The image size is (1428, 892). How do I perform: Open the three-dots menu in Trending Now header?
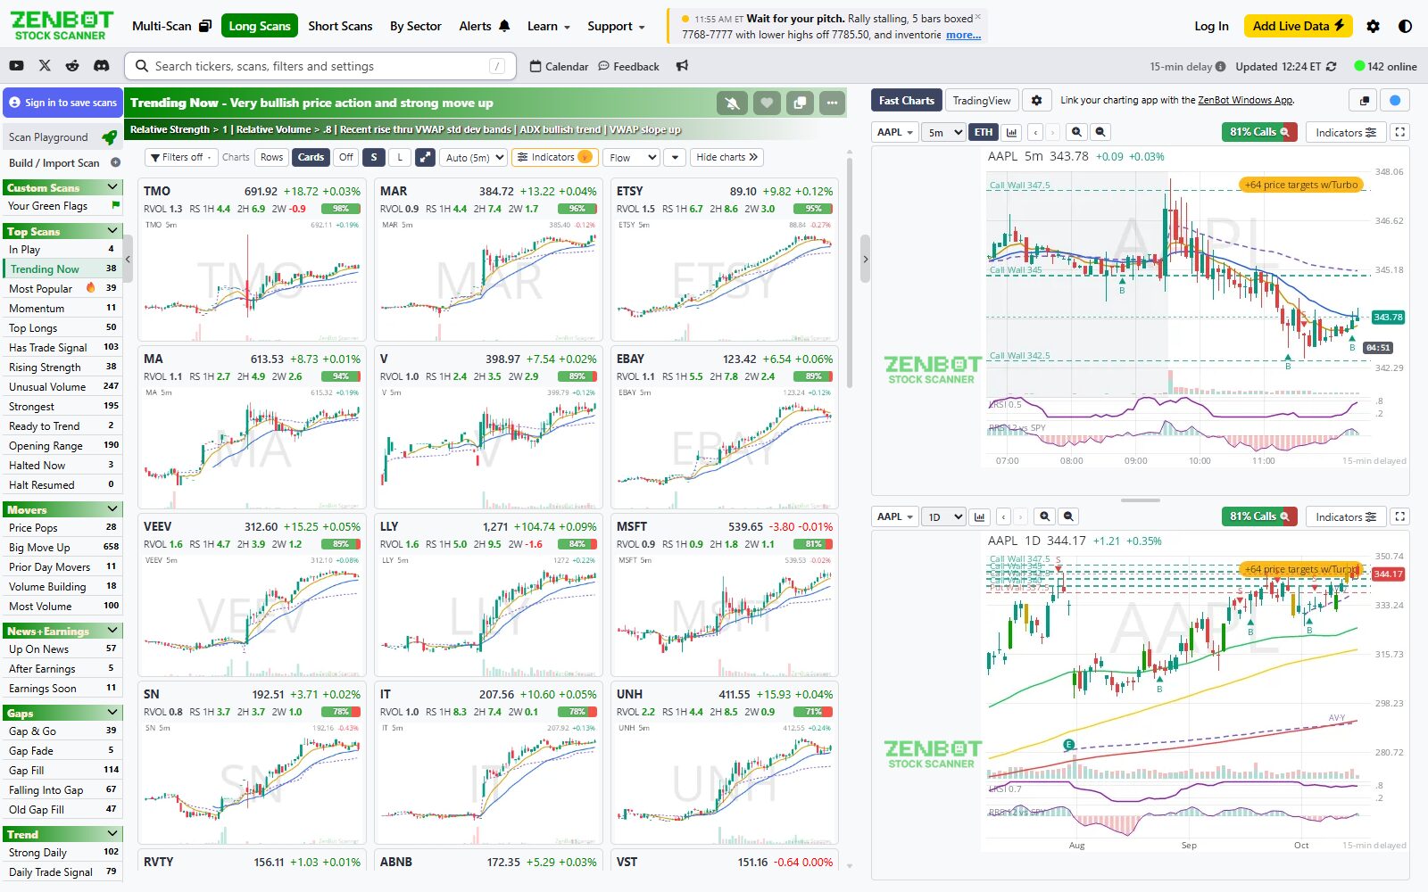[832, 103]
